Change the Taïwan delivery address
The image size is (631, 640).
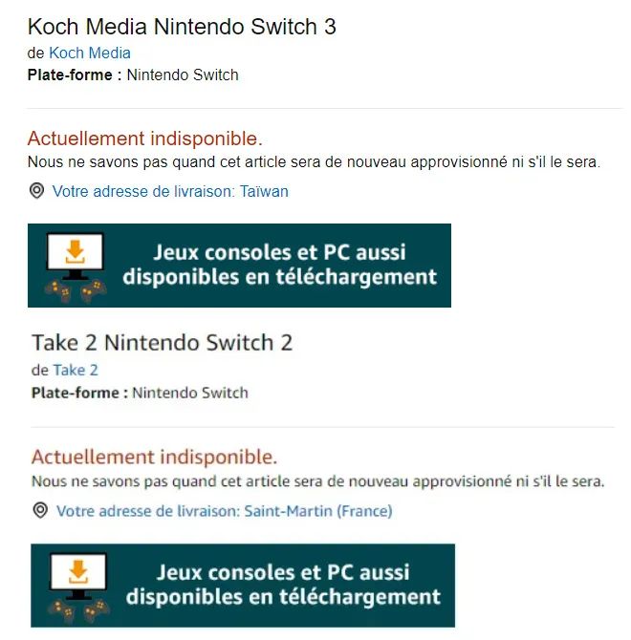[x=170, y=192]
